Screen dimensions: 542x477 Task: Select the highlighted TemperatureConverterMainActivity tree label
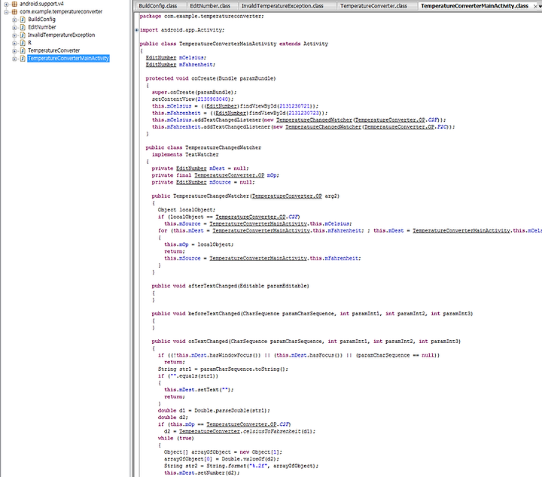pyautogui.click(x=68, y=59)
